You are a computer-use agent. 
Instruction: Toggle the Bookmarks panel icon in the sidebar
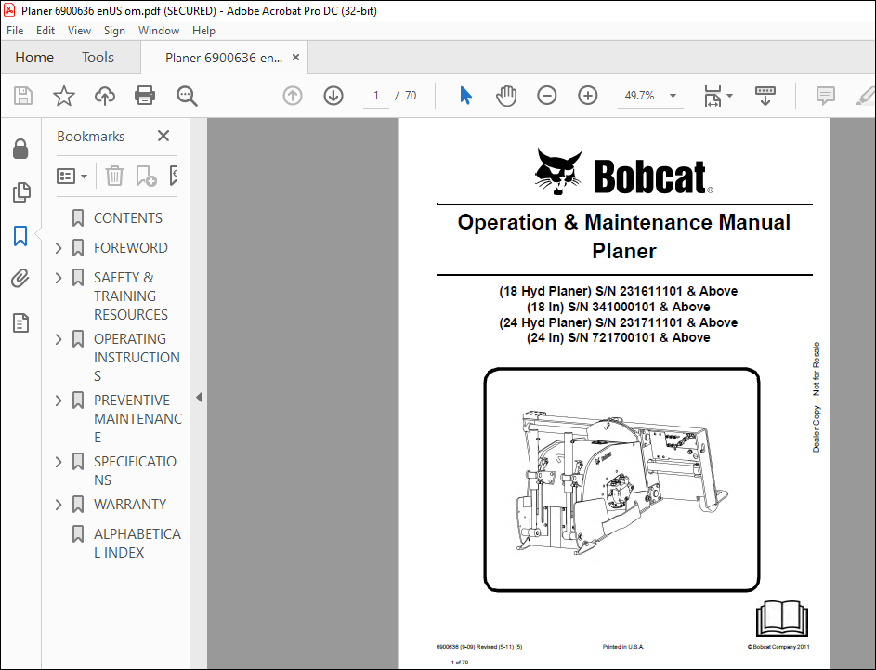tap(20, 236)
